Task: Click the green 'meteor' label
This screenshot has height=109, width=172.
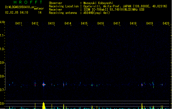Action: coord(39,8)
